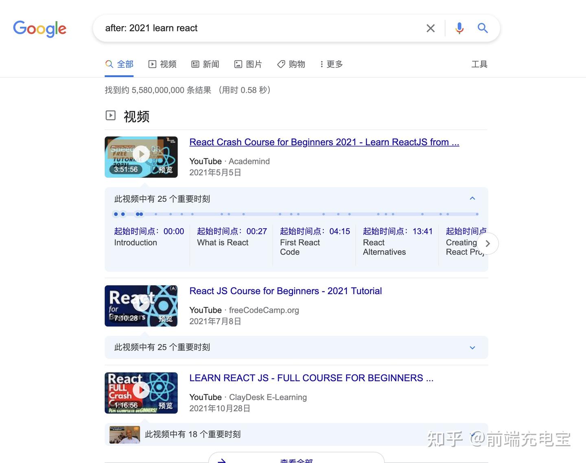Image resolution: width=586 pixels, height=463 pixels.
Task: Switch to the 新闻 tab
Action: click(205, 64)
